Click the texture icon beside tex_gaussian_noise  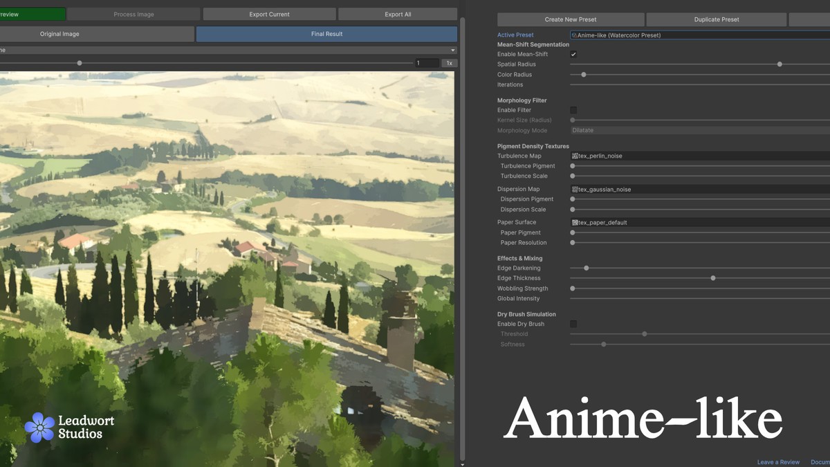click(x=575, y=190)
